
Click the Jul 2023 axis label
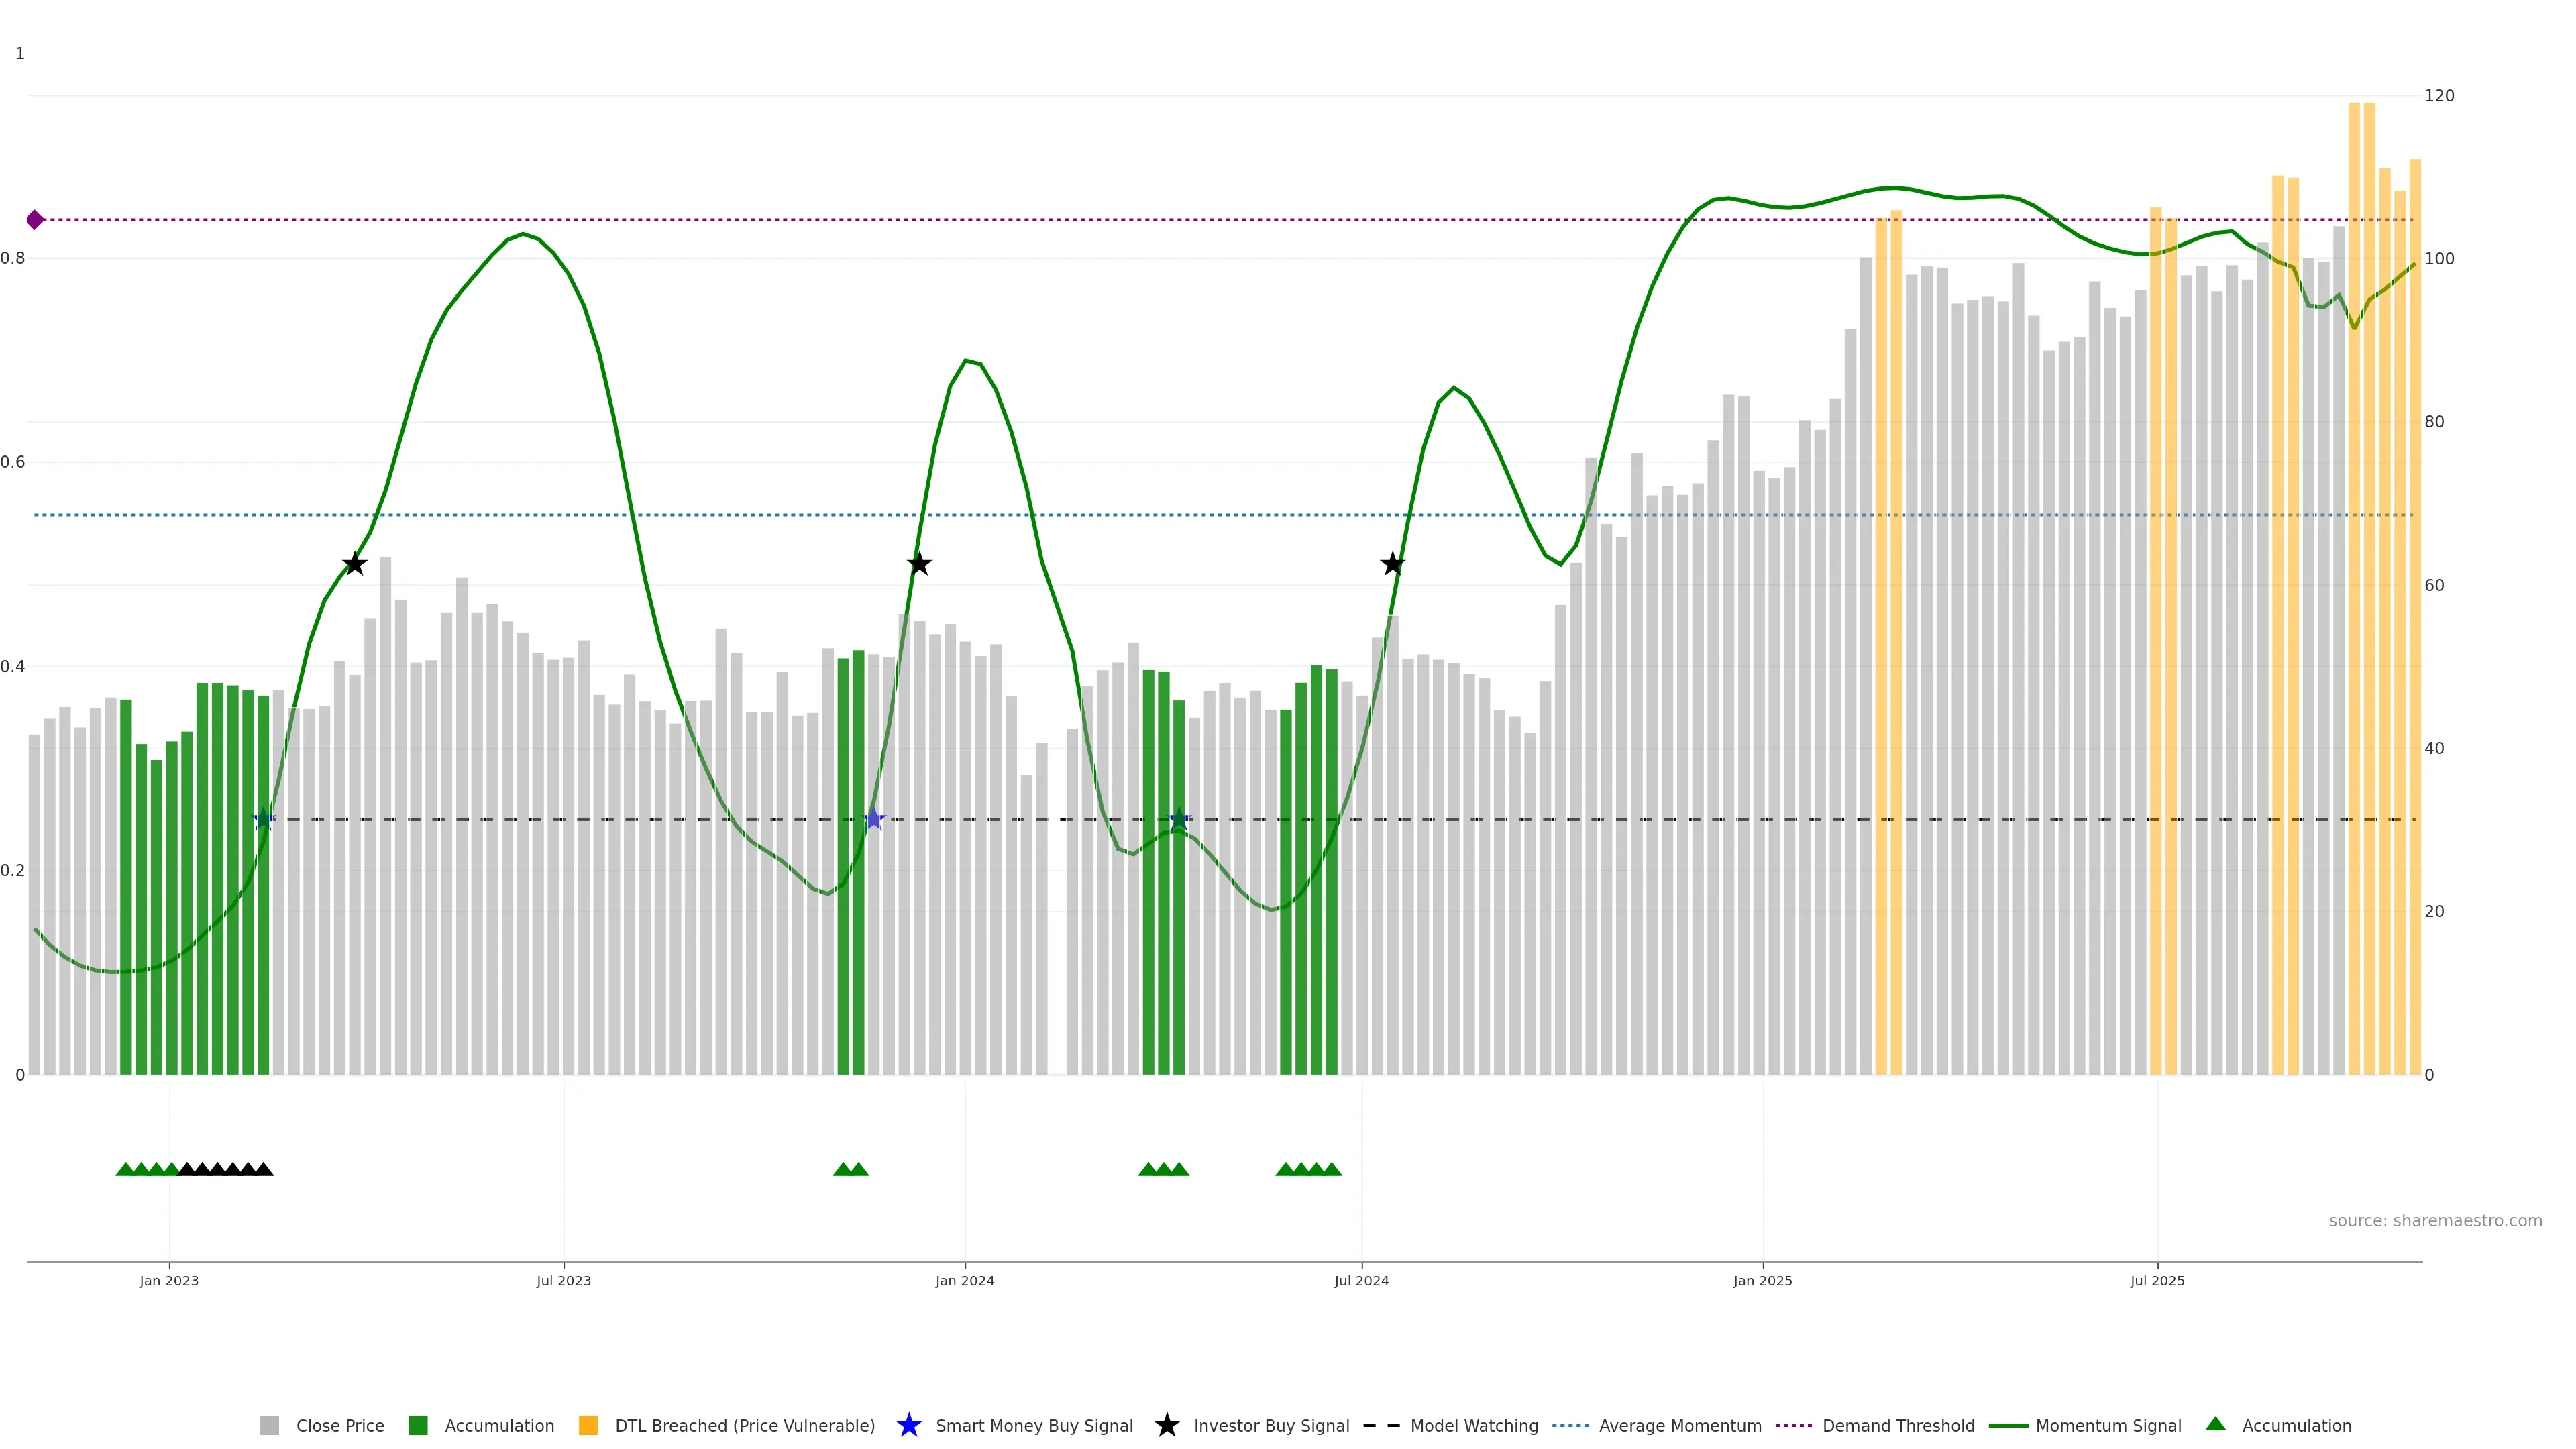(x=563, y=1280)
